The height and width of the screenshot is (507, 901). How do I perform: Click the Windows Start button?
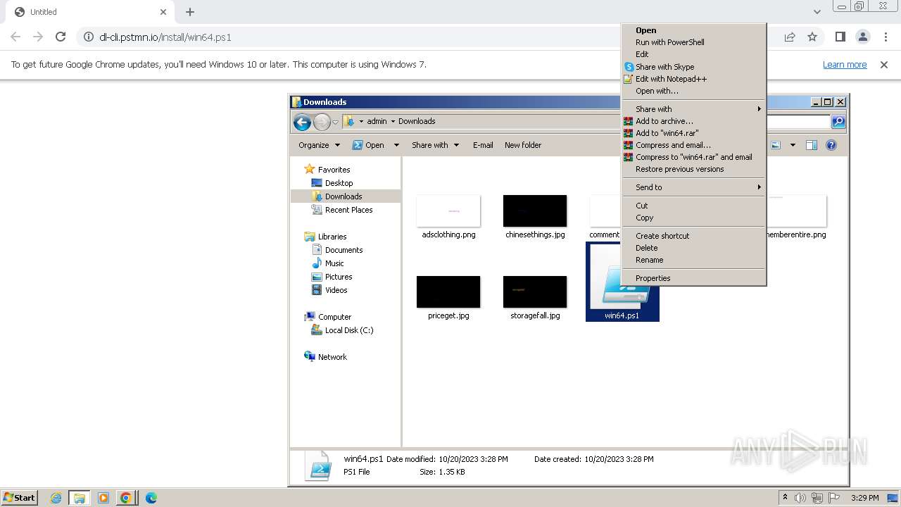[20, 497]
